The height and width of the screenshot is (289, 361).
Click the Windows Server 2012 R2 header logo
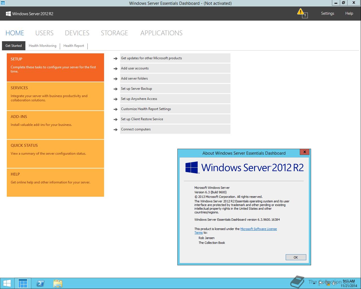point(30,14)
